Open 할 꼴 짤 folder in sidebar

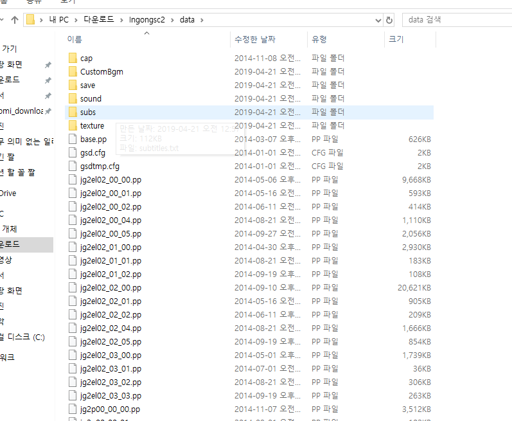[x=17, y=172]
